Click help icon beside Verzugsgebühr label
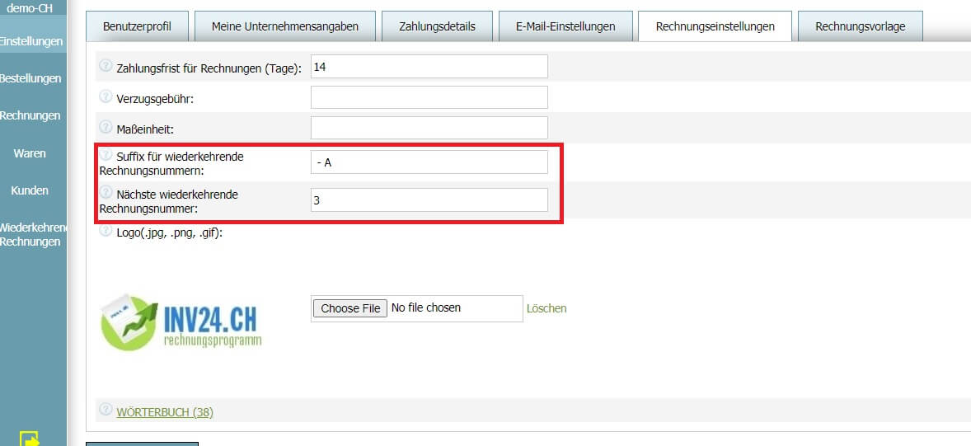 coord(106,97)
